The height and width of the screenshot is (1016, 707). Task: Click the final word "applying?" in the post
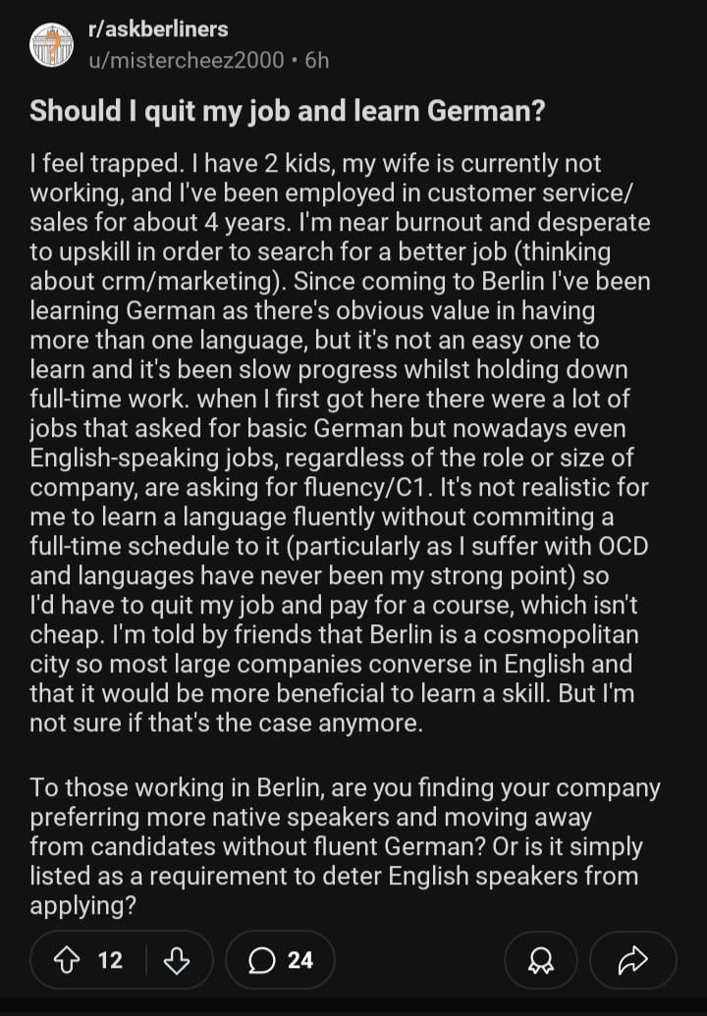[82, 906]
